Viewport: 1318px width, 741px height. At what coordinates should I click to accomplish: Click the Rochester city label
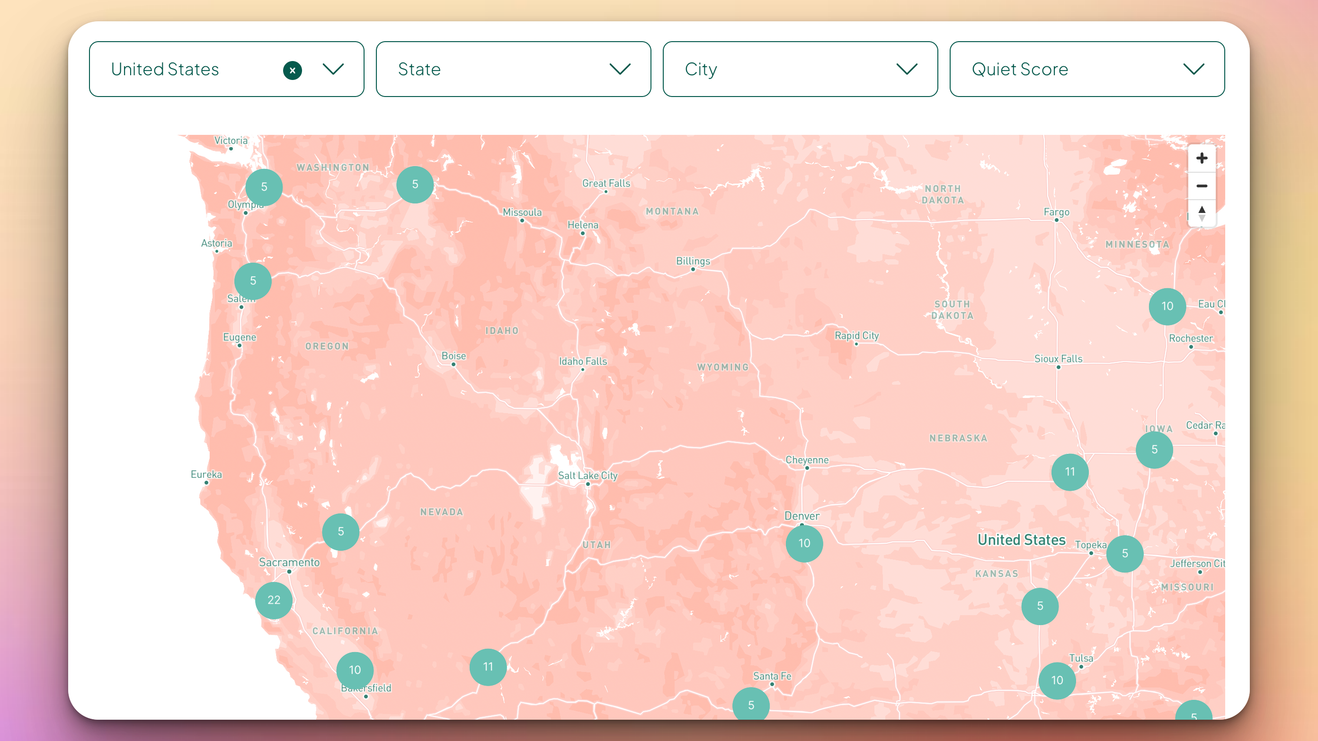pos(1191,338)
